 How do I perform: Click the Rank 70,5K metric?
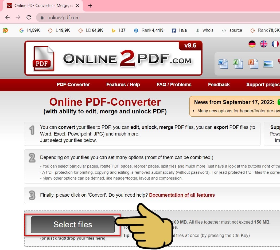[x=265, y=30]
